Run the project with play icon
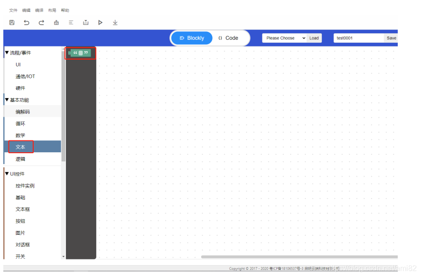This screenshot has height=277, width=421. [101, 23]
